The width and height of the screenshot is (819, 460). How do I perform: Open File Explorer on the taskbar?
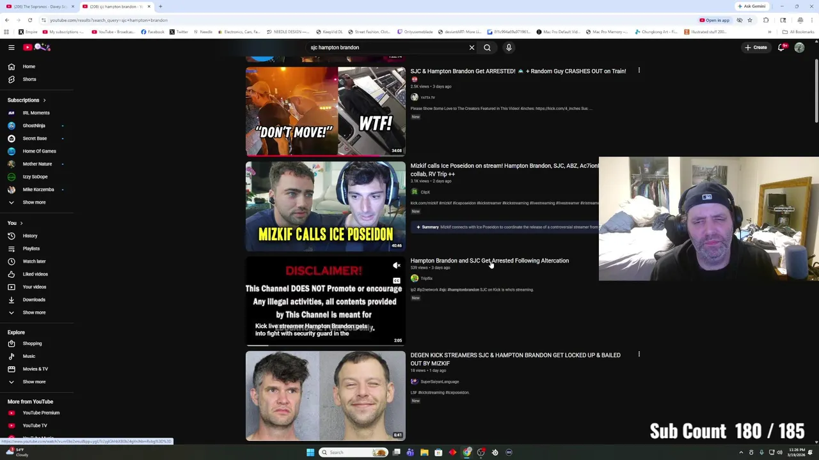[x=424, y=452]
